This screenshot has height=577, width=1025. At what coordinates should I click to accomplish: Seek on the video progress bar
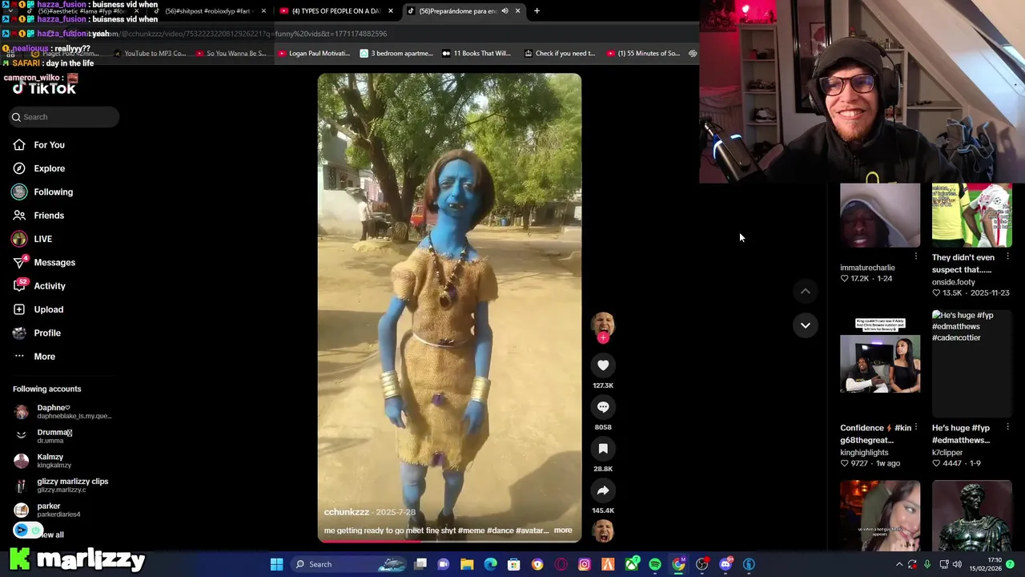pos(449,540)
